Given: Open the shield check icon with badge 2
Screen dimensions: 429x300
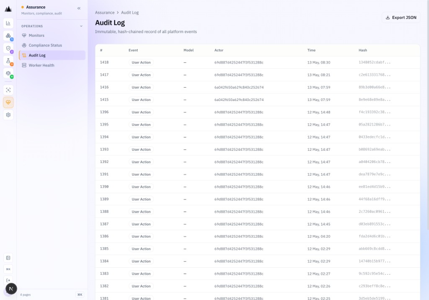Looking at the screenshot, I should coord(8,48).
